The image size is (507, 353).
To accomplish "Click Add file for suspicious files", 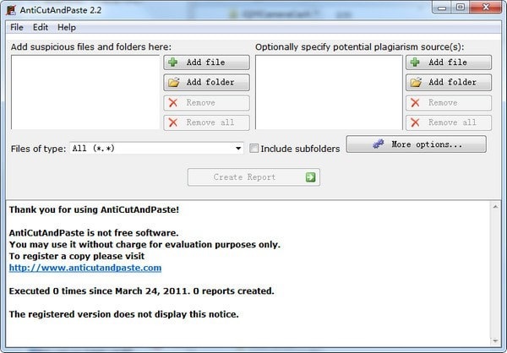I will 207,62.
